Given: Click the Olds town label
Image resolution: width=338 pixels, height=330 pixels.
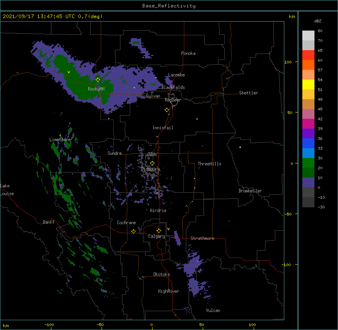Looking at the screenshot, I should [152, 154].
